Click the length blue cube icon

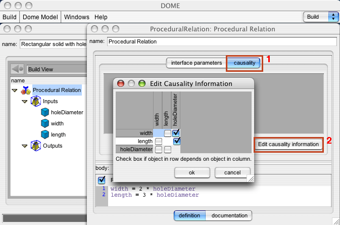tap(45, 134)
